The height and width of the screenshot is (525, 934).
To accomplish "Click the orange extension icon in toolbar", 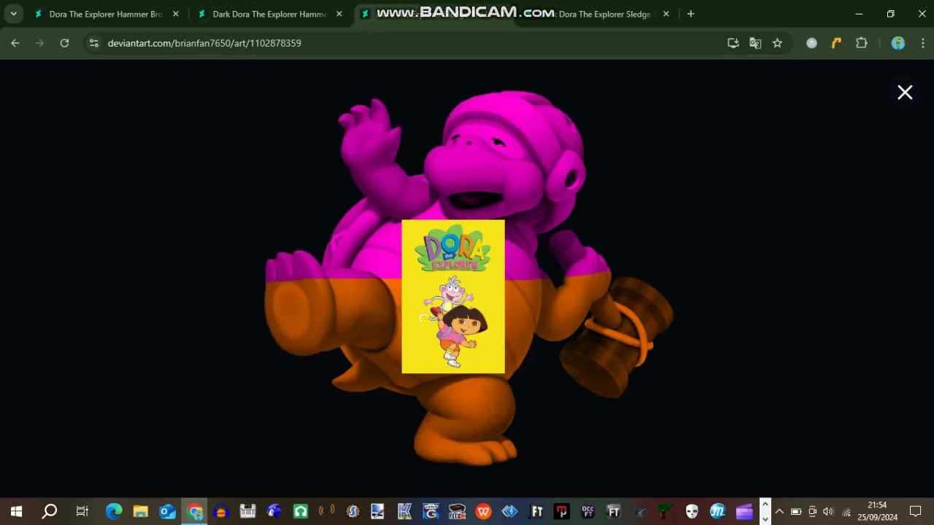I will tap(836, 43).
